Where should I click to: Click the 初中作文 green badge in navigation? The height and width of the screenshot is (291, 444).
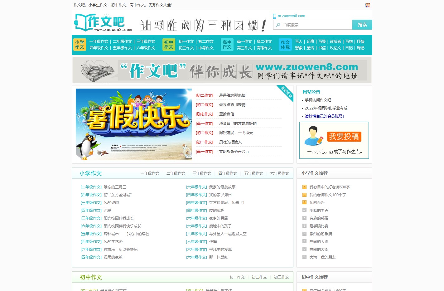click(169, 45)
